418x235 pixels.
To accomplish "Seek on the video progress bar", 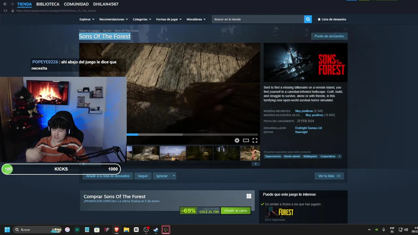I will (x=192, y=134).
